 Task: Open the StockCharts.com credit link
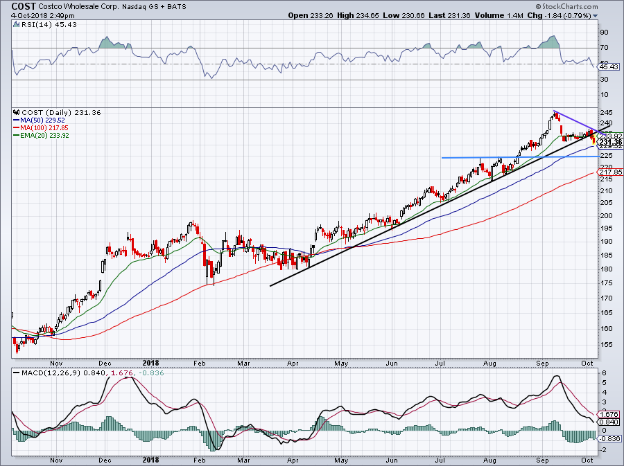pos(566,6)
